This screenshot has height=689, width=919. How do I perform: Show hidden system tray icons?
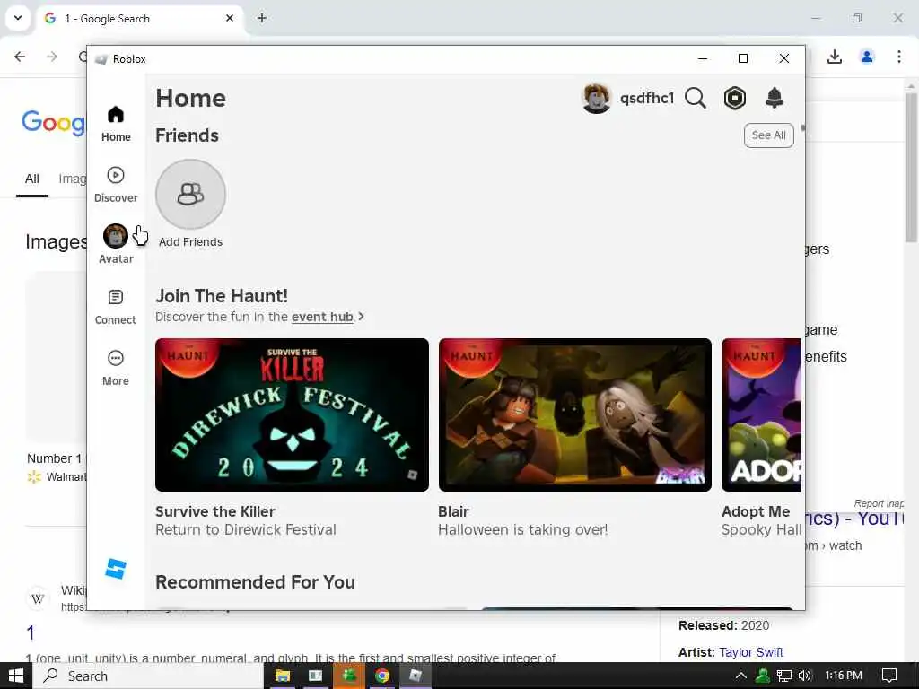(x=740, y=676)
